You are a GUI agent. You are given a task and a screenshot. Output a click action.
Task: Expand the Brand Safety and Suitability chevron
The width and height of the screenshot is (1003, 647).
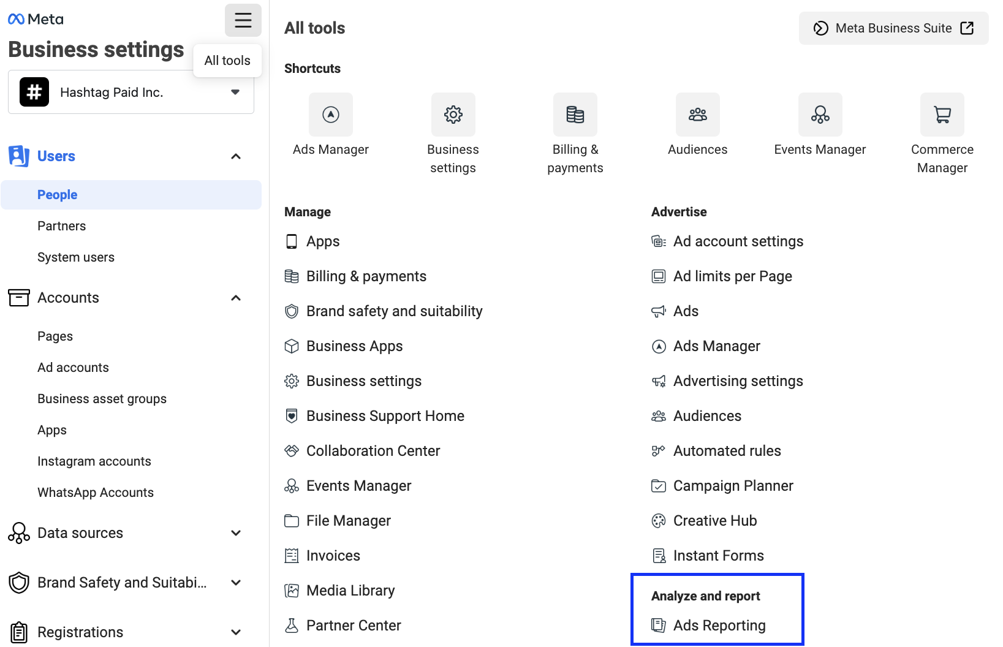pos(236,583)
